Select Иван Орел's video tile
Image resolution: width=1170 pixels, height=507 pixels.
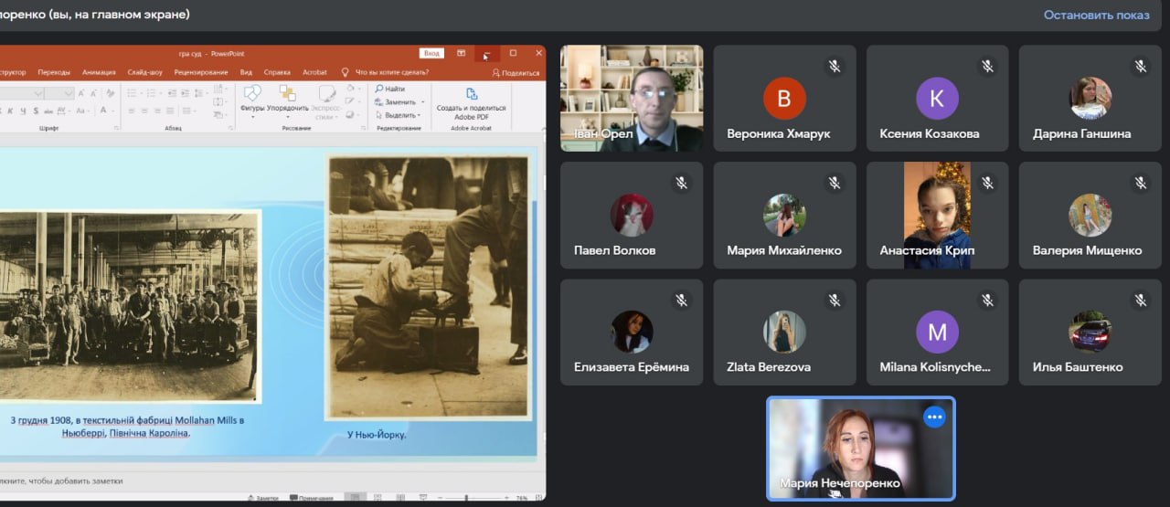point(632,99)
